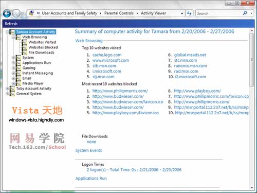Viewport: 257px width, 193px height.
Task: Click the Tamara Account Activity report icon
Action: click(x=12, y=32)
